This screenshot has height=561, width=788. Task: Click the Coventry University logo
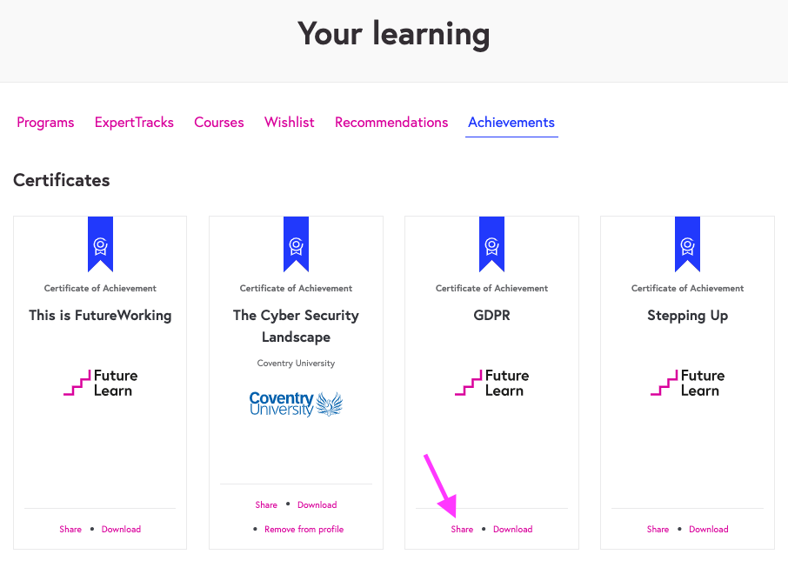coord(296,404)
